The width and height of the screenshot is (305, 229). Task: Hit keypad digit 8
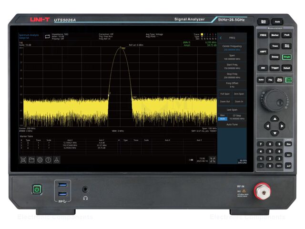click(x=270, y=144)
